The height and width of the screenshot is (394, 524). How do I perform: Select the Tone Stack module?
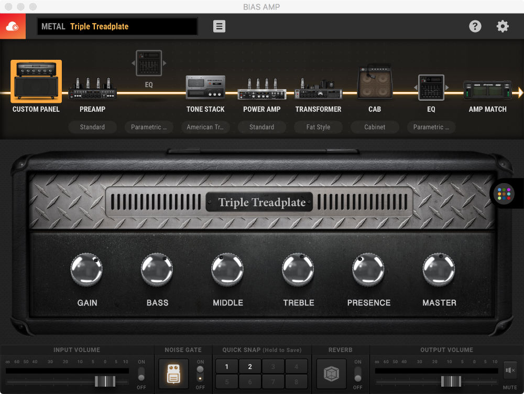coord(205,87)
